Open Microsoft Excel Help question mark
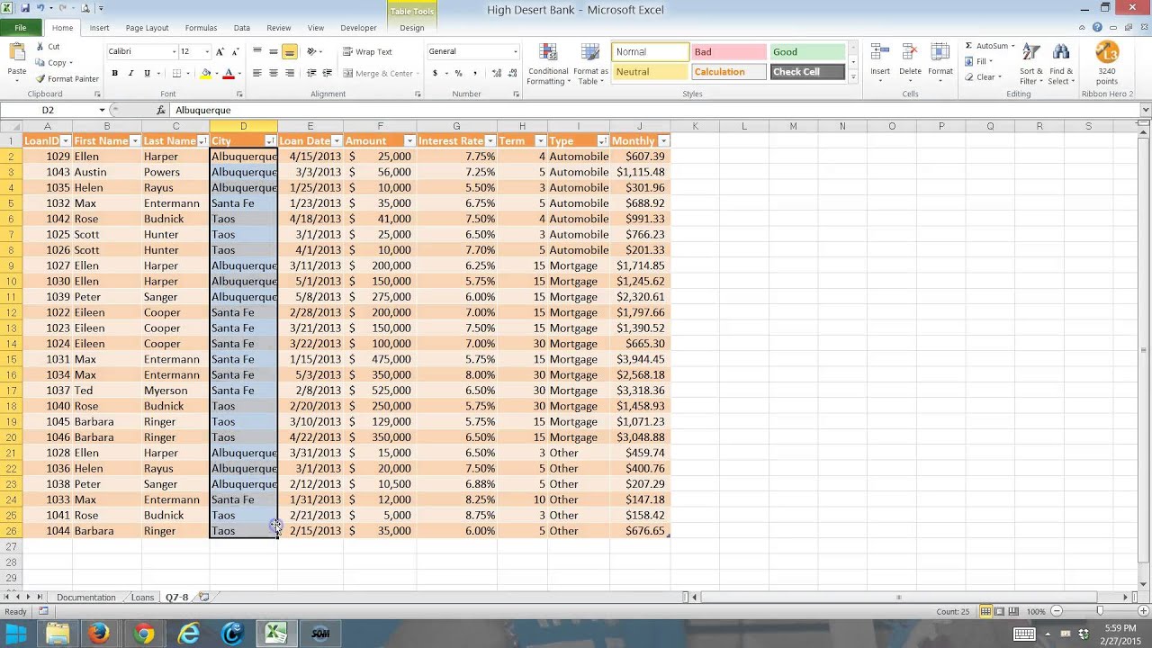 1097,28
